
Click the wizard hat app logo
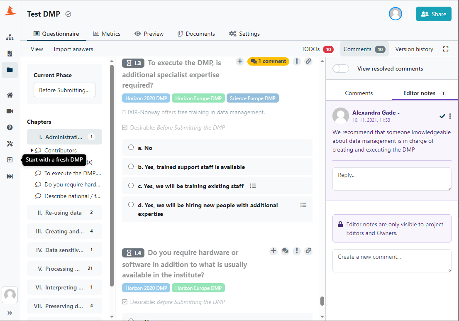10,11
